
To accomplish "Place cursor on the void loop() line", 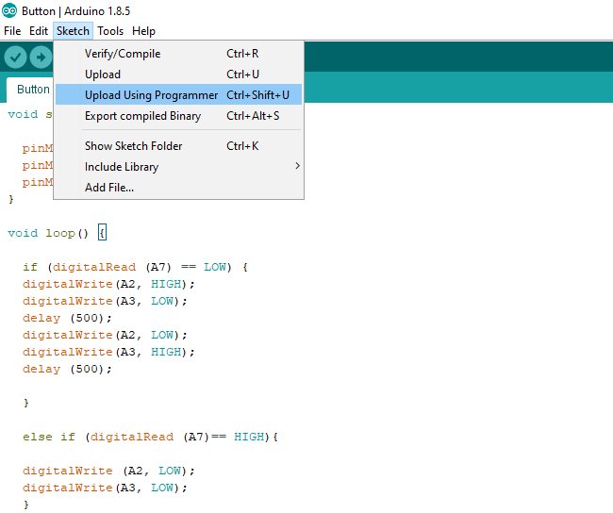I will click(x=49, y=233).
